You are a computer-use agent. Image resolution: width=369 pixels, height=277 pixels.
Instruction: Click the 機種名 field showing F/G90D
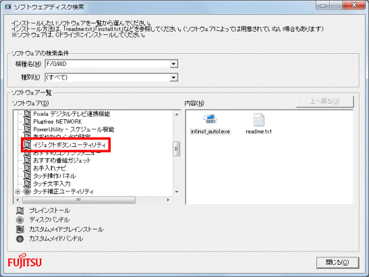[x=111, y=64]
